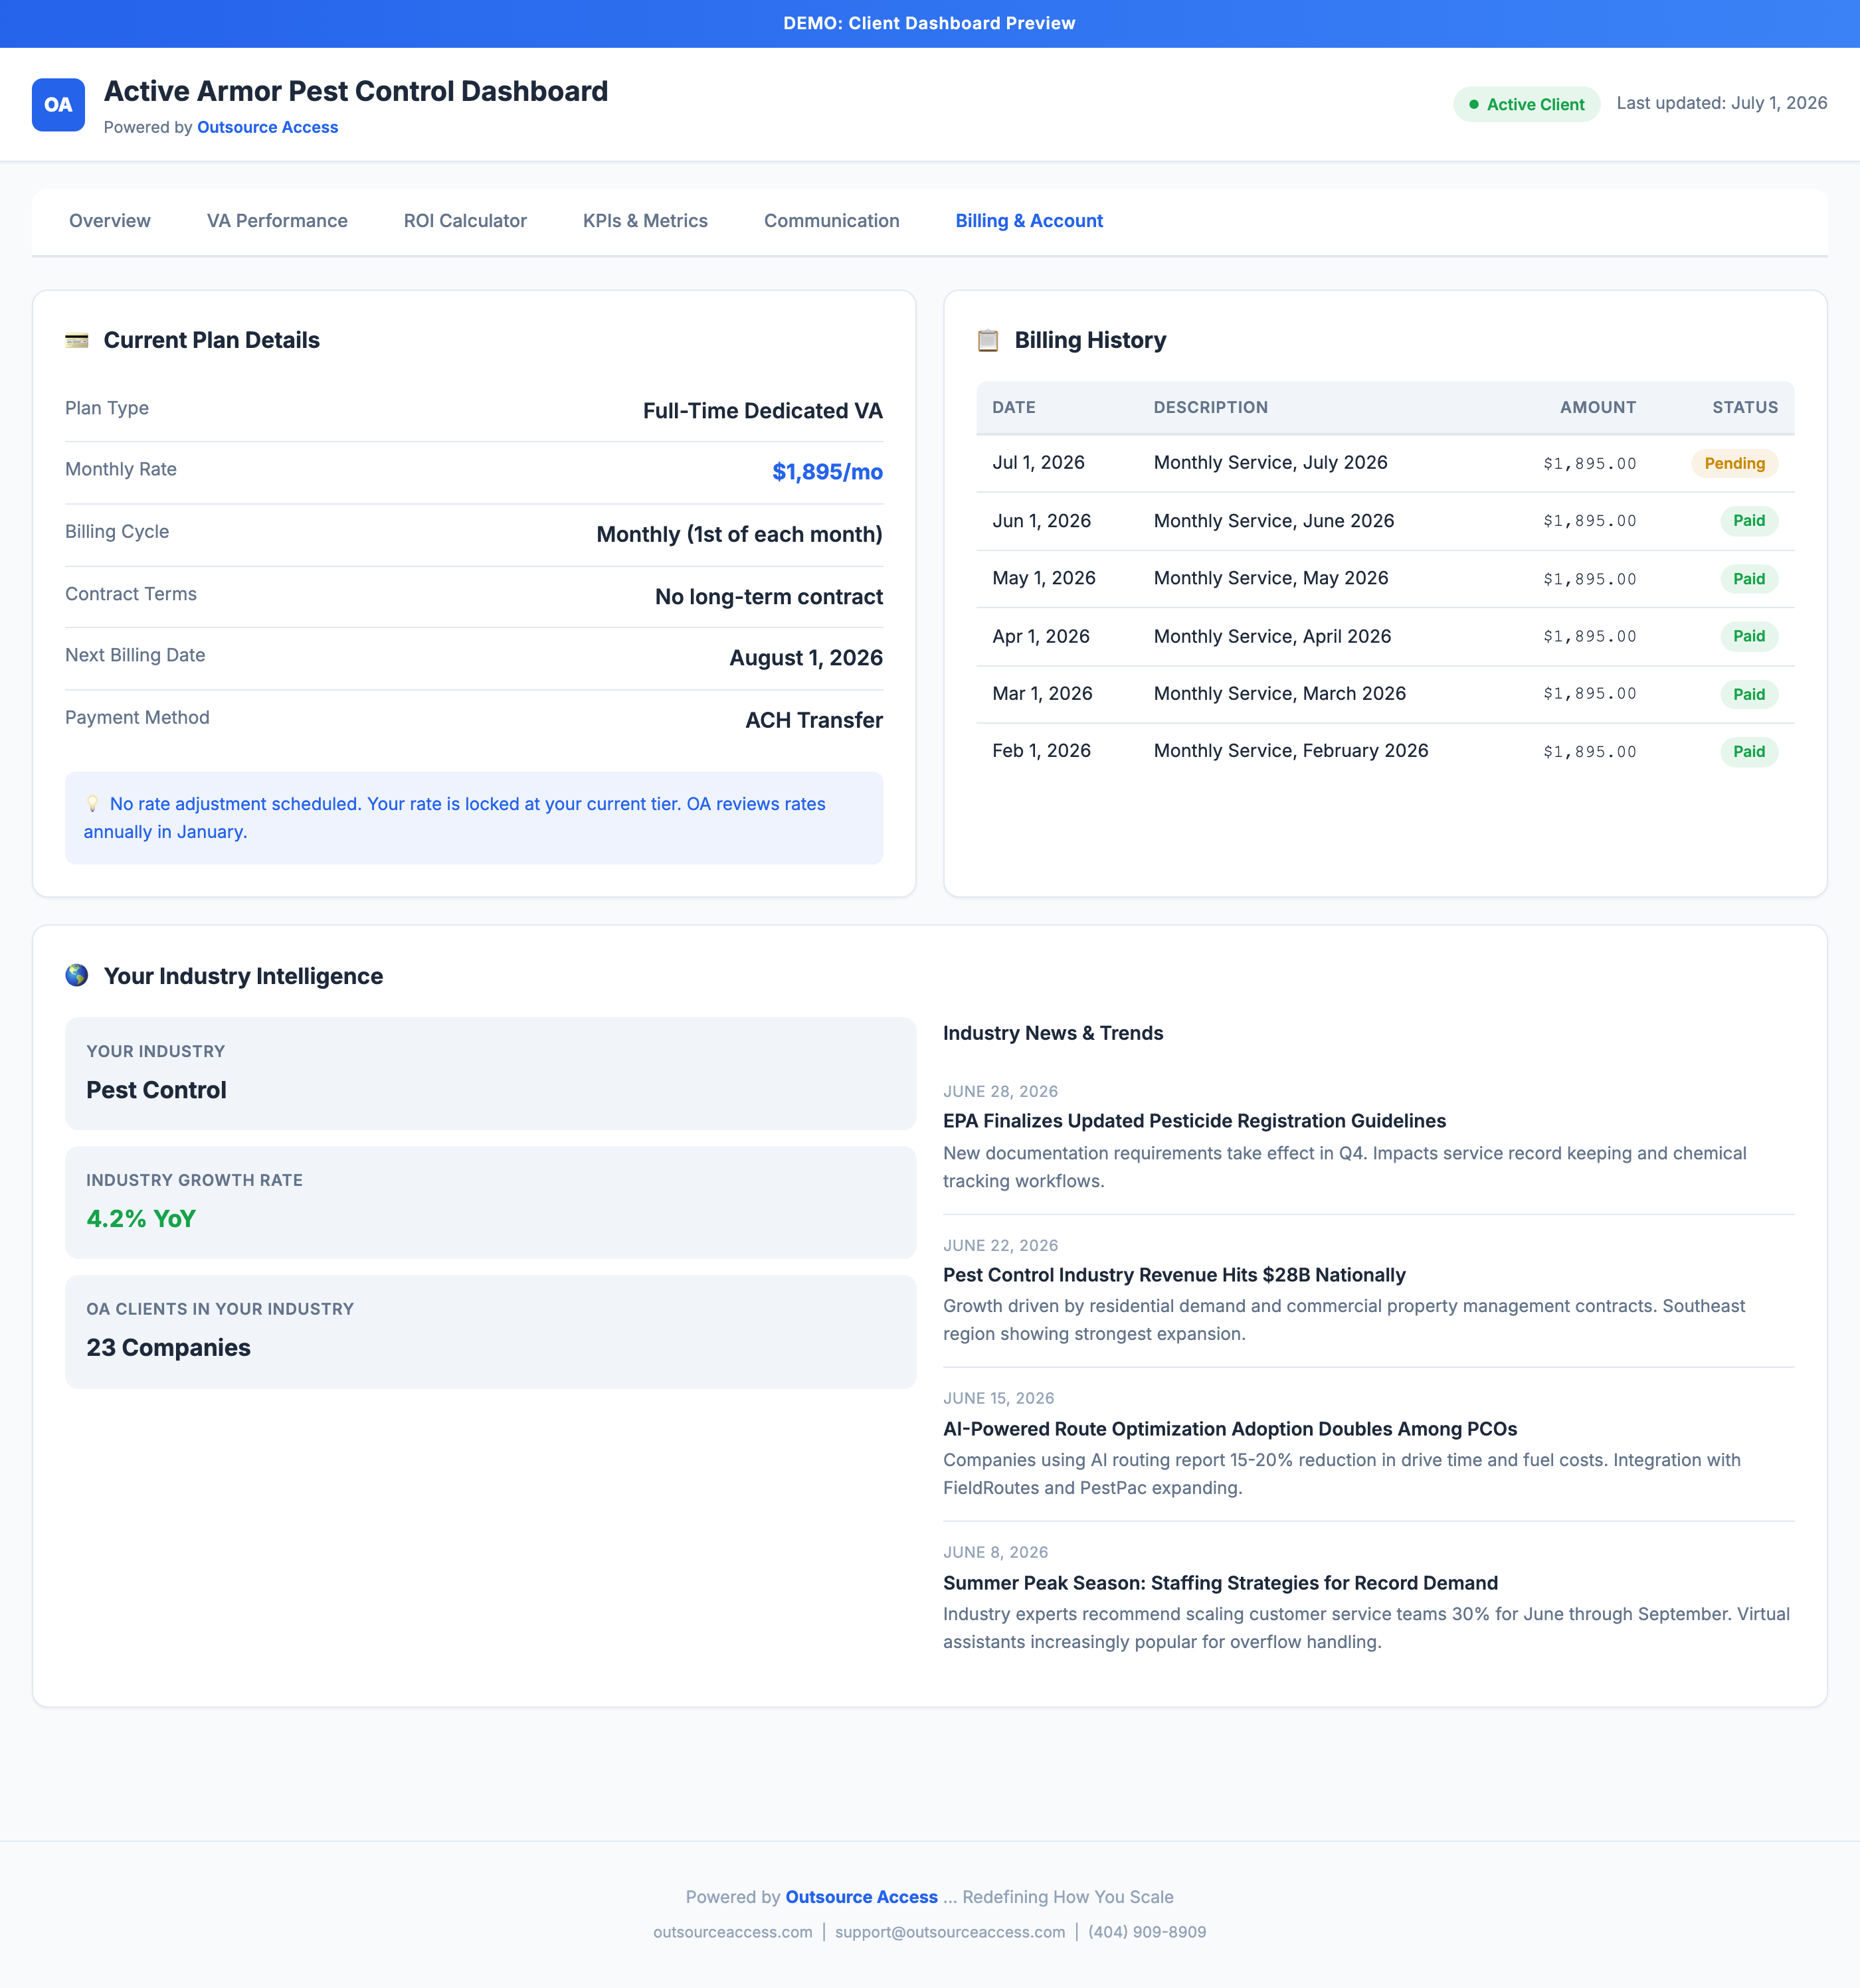Click the Monthly (1st of each month) value
Viewport: 1860px width, 1988px height.
tap(739, 534)
